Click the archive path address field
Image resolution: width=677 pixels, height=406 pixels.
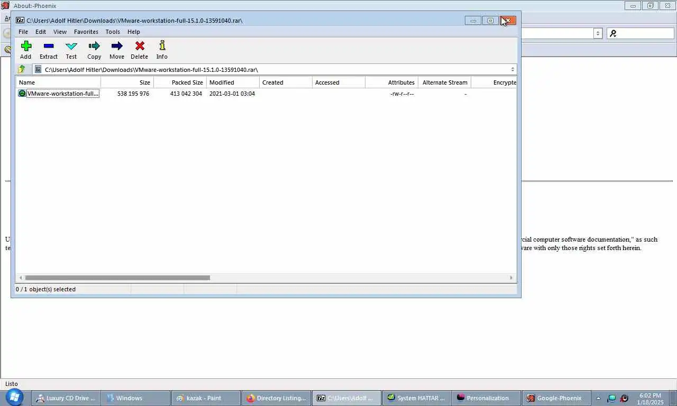tap(275, 69)
